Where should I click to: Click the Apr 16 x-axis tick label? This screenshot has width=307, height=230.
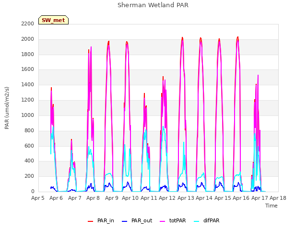click(x=241, y=198)
